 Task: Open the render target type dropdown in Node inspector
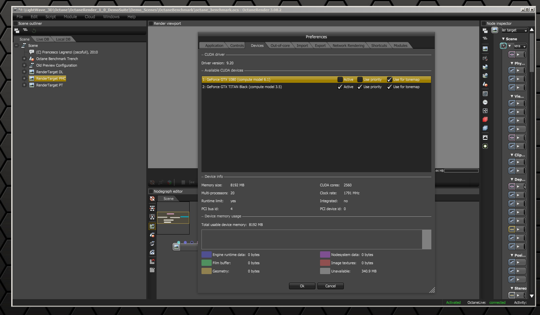tap(514, 30)
